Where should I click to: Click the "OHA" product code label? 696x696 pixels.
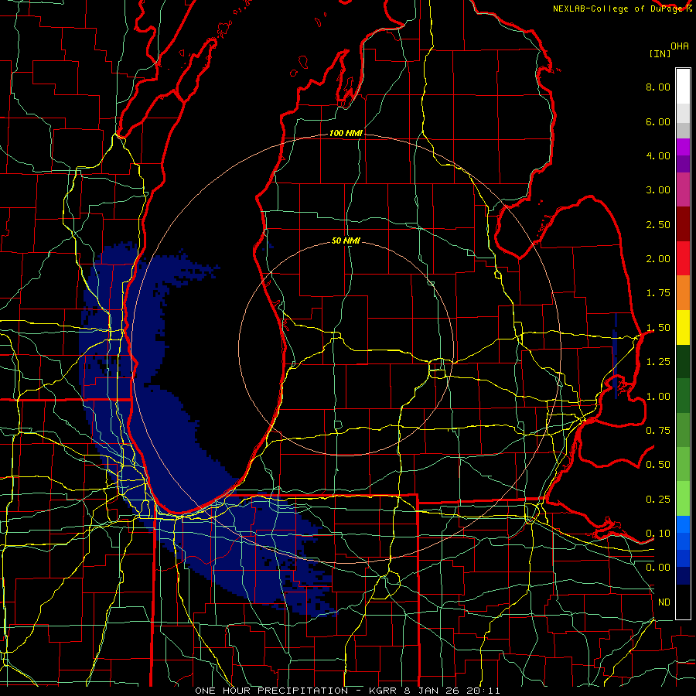(x=680, y=46)
